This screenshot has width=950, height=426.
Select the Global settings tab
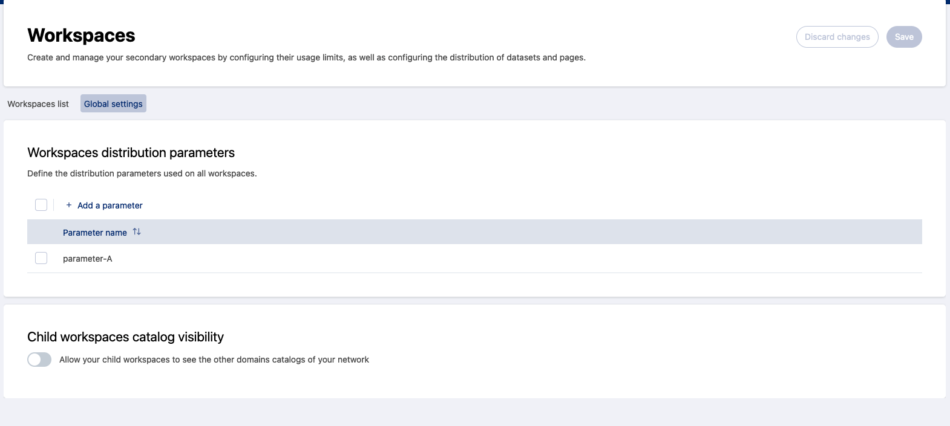click(113, 104)
